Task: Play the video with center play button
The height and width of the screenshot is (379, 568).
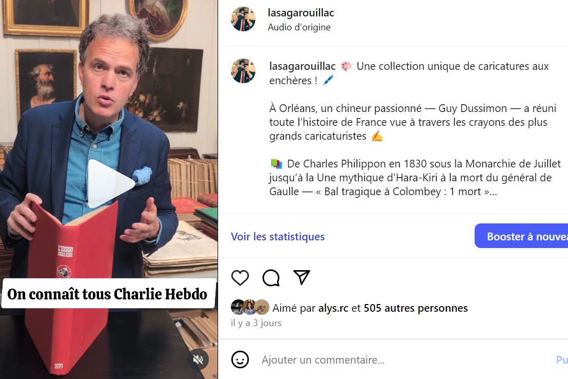Action: click(x=109, y=183)
